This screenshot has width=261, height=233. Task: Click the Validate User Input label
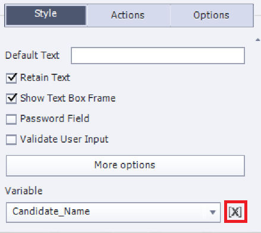click(64, 139)
